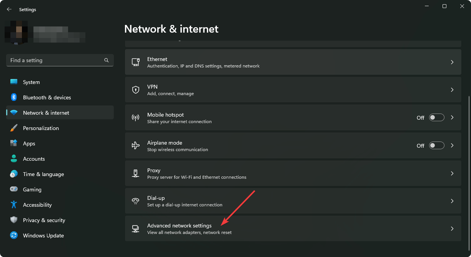Click the search magnifier icon
This screenshot has height=257, width=471.
click(107, 60)
